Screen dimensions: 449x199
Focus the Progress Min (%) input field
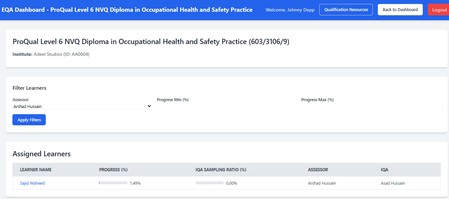pyautogui.click(x=226, y=106)
